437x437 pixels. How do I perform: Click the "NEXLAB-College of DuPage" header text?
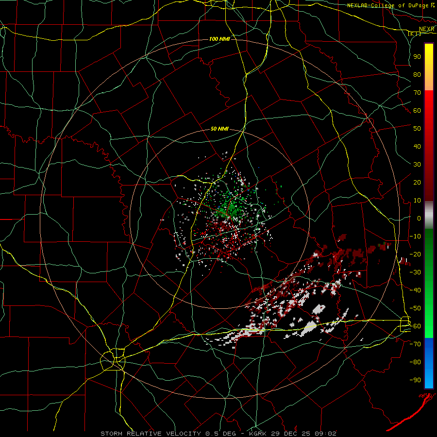[387, 5]
